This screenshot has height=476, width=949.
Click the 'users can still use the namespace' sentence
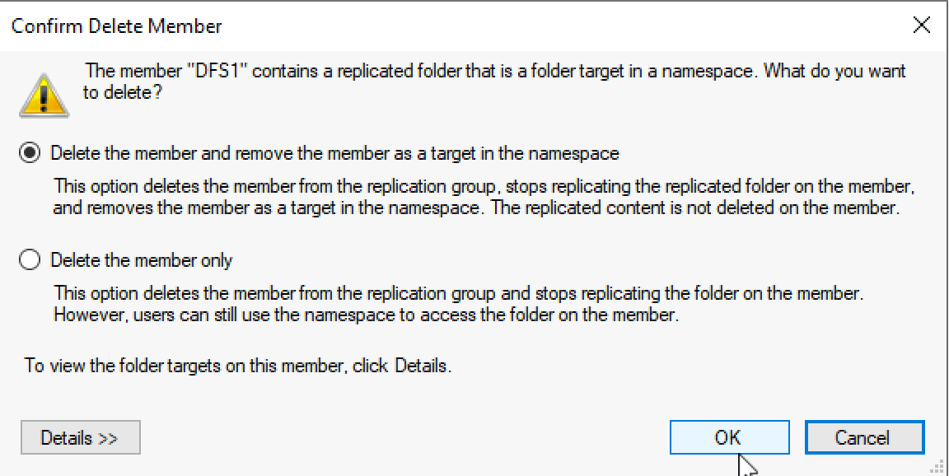[x=366, y=315]
